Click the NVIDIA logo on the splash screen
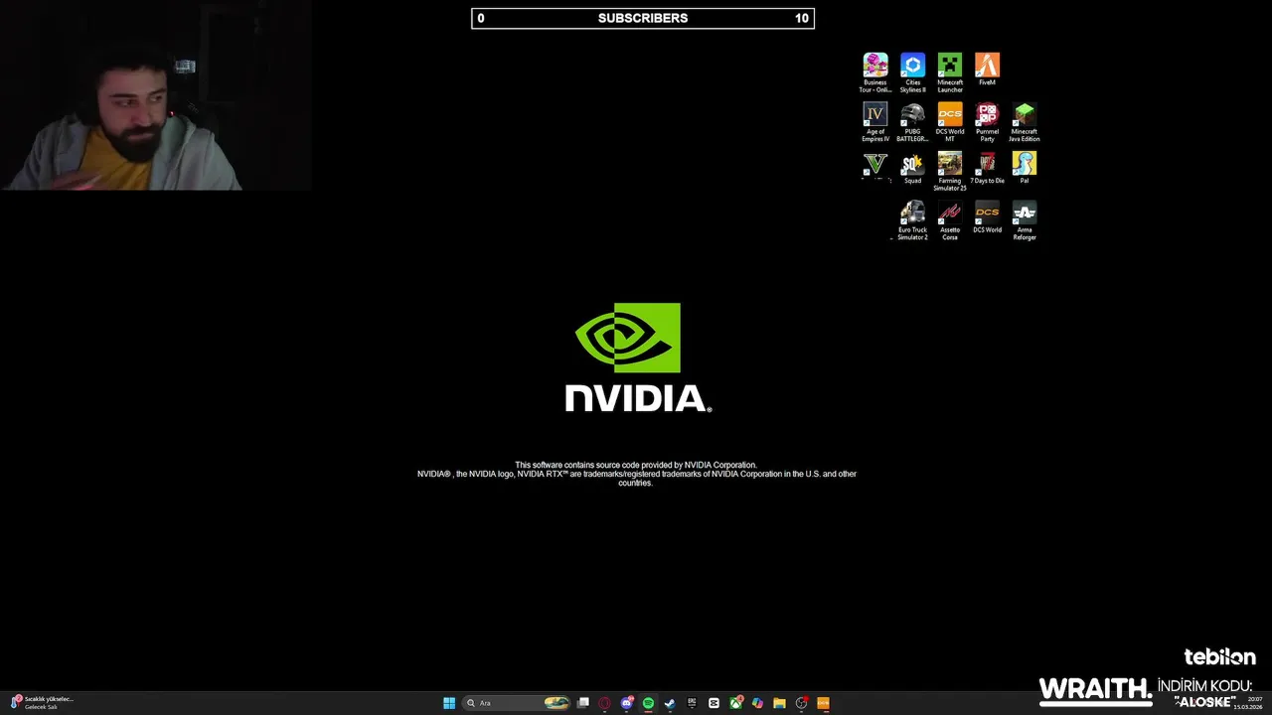The height and width of the screenshot is (715, 1272). point(637,357)
